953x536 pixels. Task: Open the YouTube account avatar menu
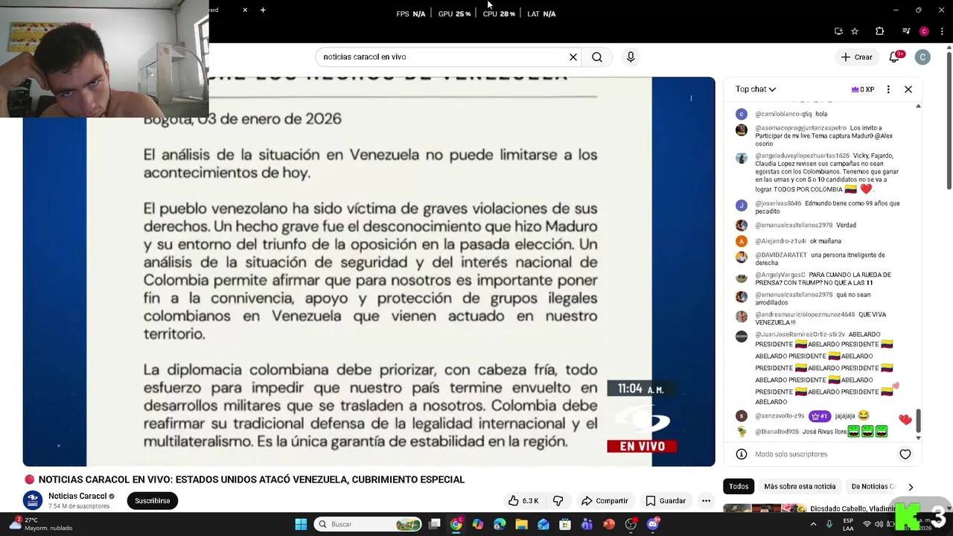pos(922,57)
